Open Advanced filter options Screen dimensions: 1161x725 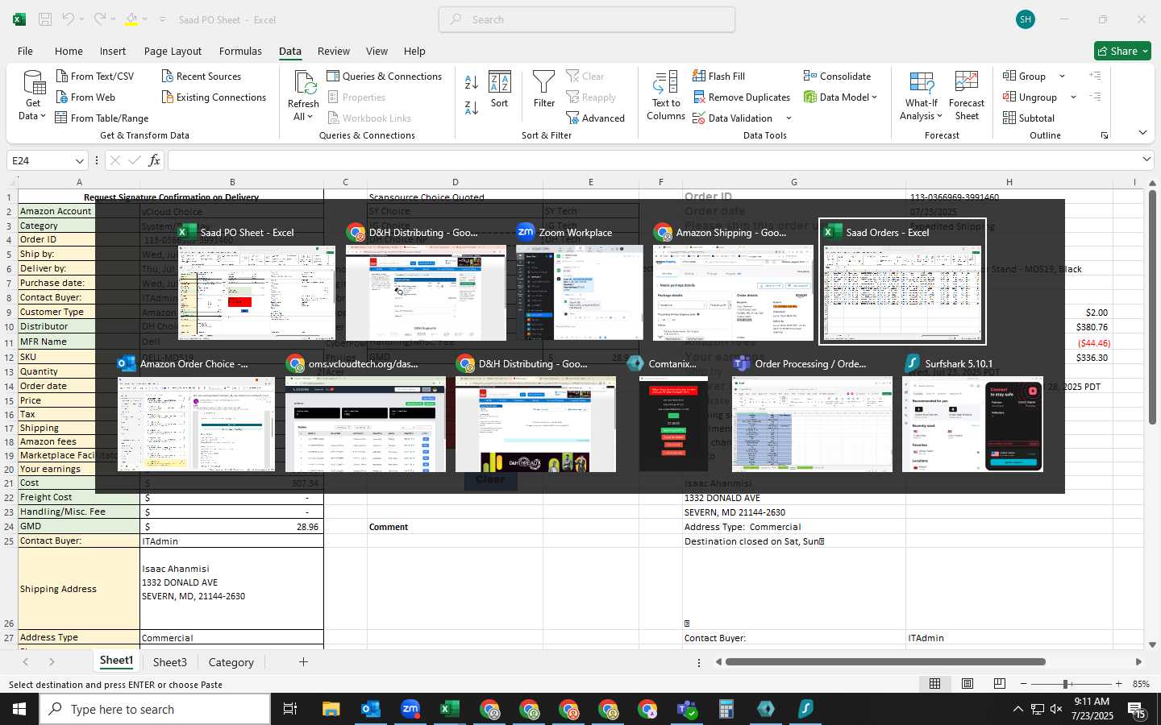point(595,118)
